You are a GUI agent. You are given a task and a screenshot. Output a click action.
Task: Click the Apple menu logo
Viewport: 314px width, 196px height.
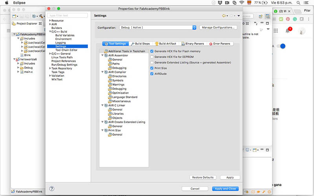point(7,3)
